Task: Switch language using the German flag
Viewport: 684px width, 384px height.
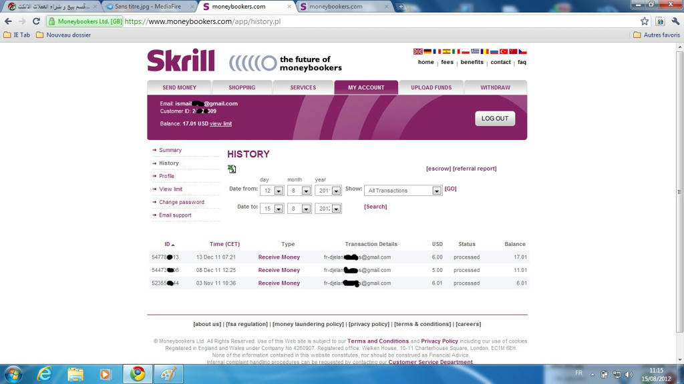Action: point(427,51)
